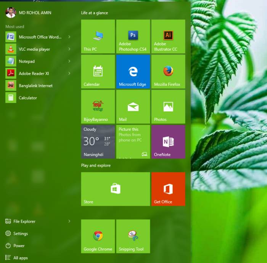Expand Microsoft Office Word jump list arrow
Viewport: 267px width, 263px height.
click(69, 37)
